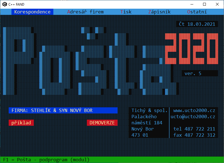Screen dimensions: 224x163
Task: Click the red 2020 logo
Action: [x=191, y=48]
